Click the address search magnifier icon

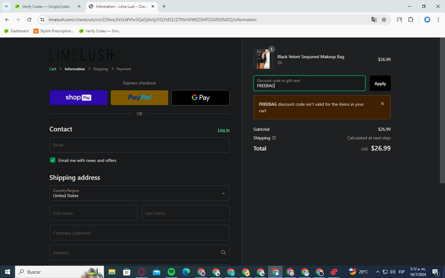coord(223,253)
